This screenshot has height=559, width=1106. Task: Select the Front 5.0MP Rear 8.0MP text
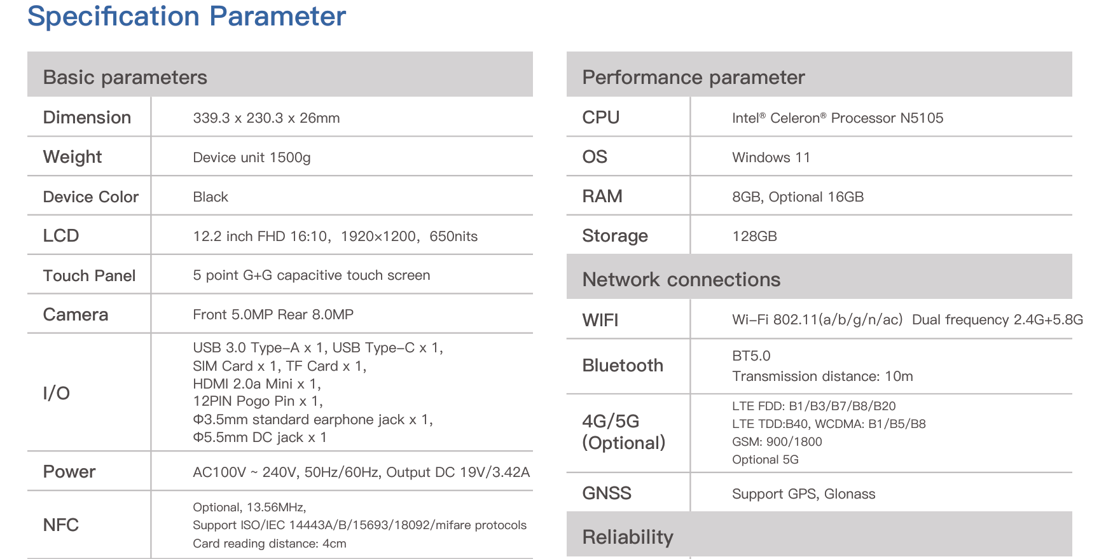(x=273, y=315)
